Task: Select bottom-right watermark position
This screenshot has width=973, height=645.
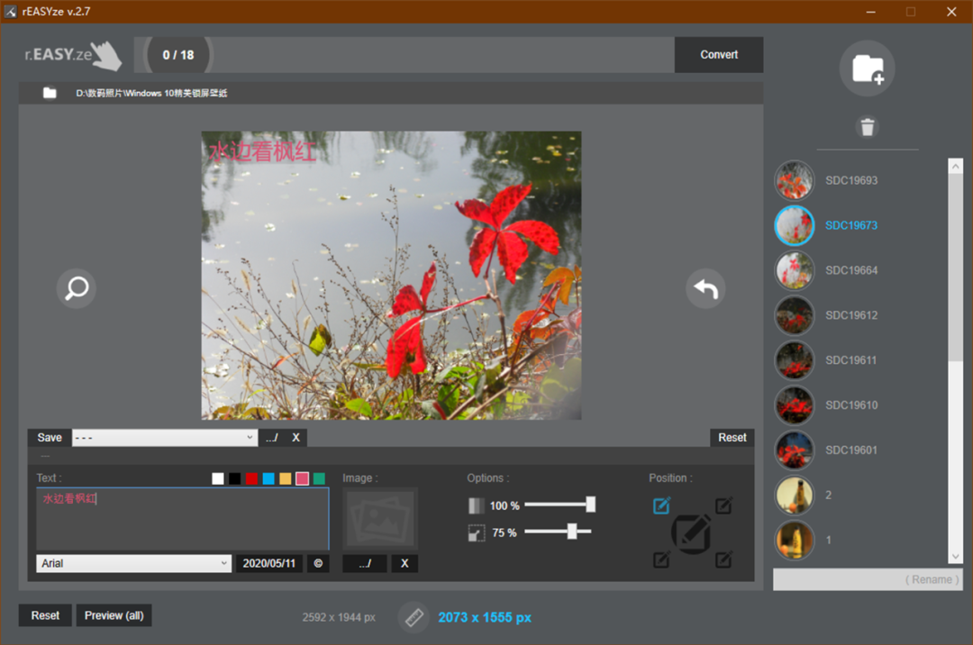Action: tap(723, 560)
